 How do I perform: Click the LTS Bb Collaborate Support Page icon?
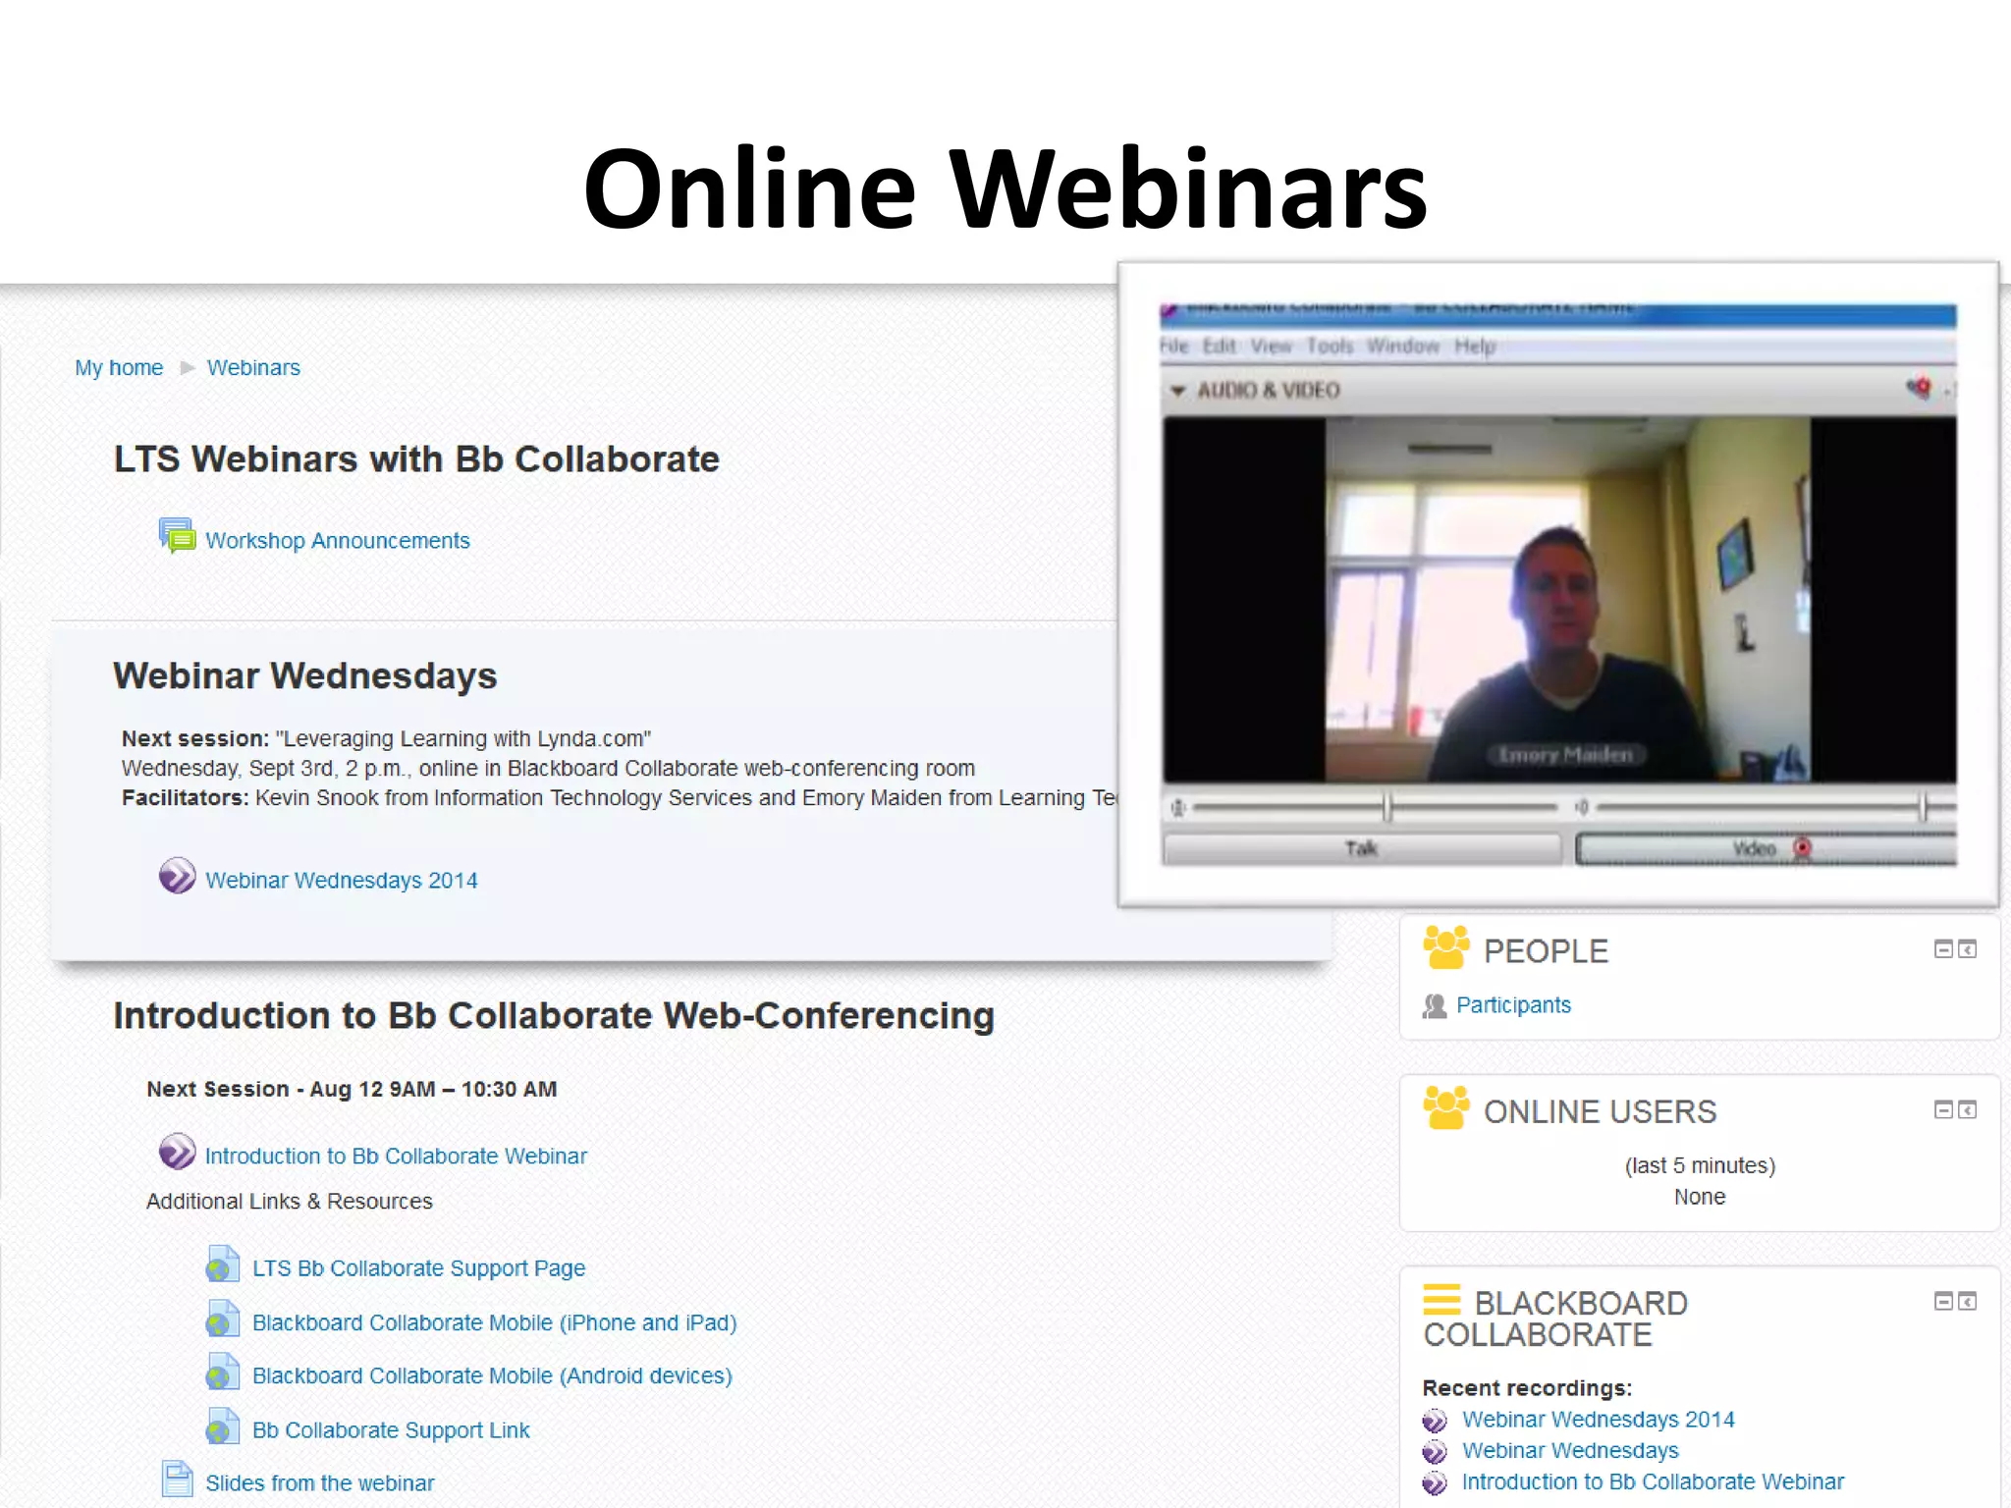(x=223, y=1264)
